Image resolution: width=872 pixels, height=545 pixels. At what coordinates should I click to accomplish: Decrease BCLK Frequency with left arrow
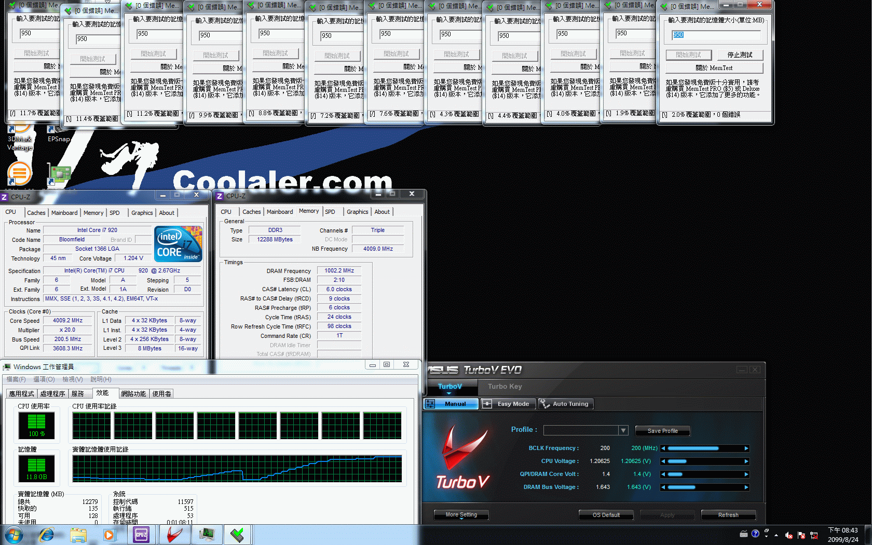tap(663, 448)
